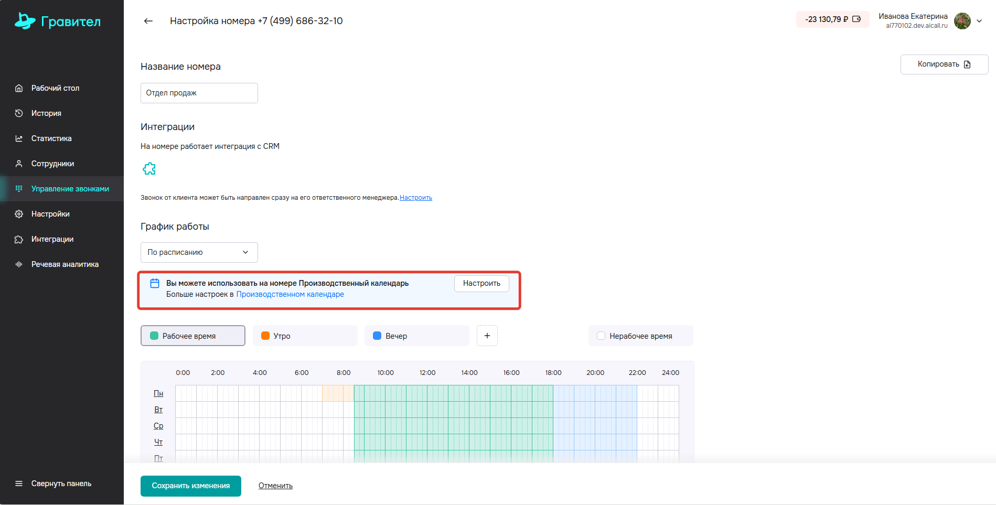Click the Gravitel logo
The height and width of the screenshot is (505, 996).
[x=58, y=22]
